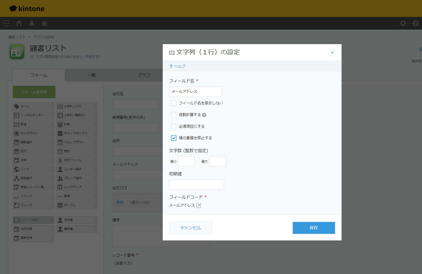Click the フィールドコード edit pencil icon
422x274 pixels.
199,205
